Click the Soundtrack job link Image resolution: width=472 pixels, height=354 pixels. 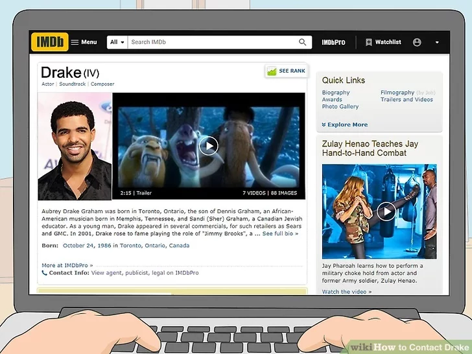[x=72, y=84]
